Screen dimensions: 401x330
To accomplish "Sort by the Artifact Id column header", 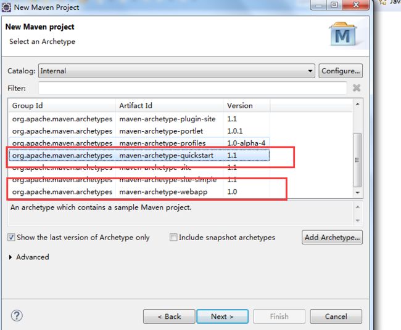I will click(x=169, y=105).
